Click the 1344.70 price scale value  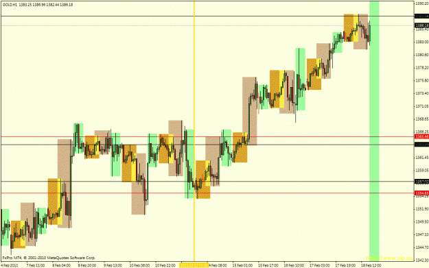point(422,247)
